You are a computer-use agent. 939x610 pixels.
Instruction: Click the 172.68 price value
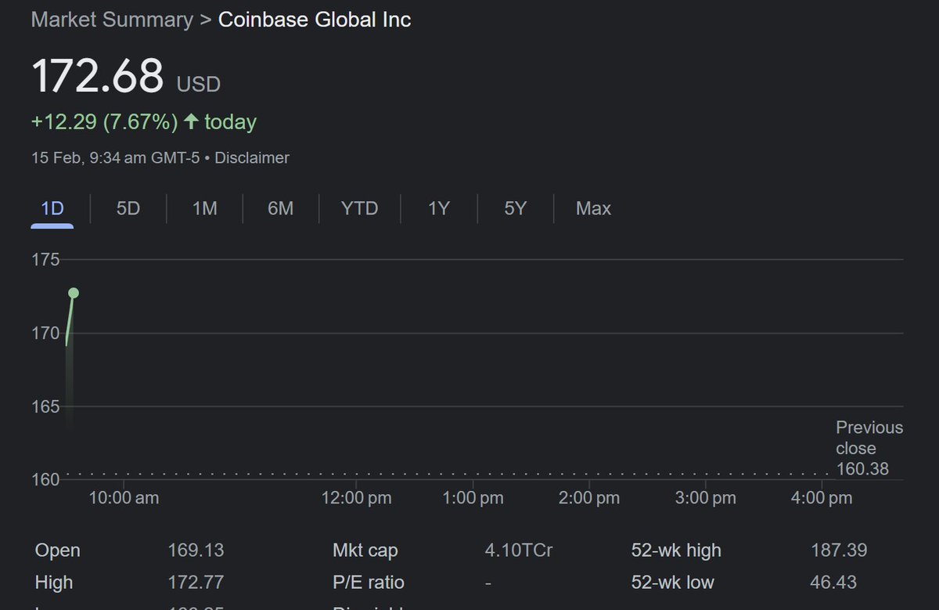tap(98, 76)
